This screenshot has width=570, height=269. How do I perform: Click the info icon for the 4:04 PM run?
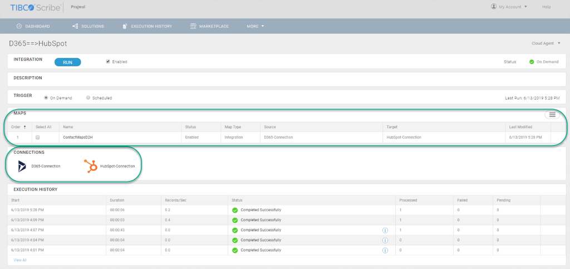point(385,240)
